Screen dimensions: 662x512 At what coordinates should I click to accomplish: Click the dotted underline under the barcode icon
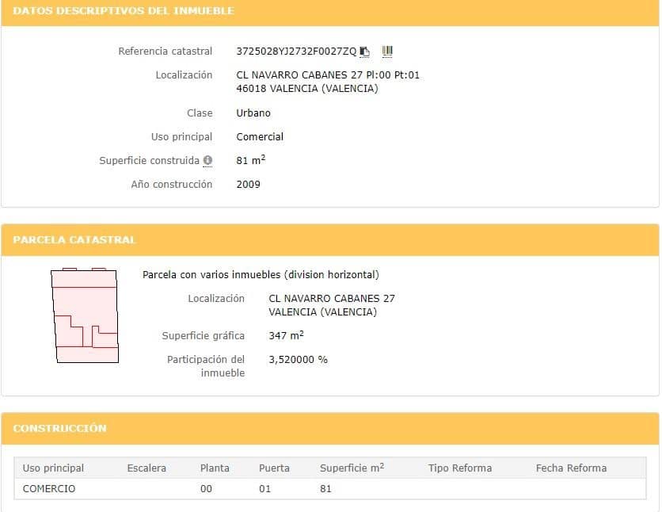click(386, 58)
